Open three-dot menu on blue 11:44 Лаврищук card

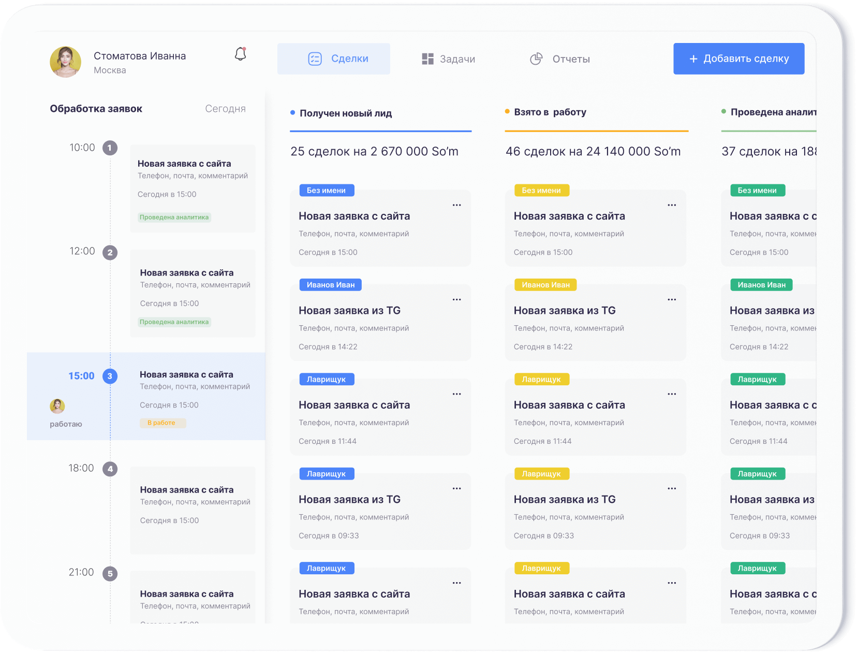(456, 394)
